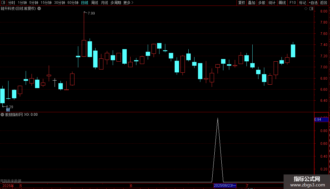Click the 6.29 low price label
330x189 pixels.
[x=10, y=107]
